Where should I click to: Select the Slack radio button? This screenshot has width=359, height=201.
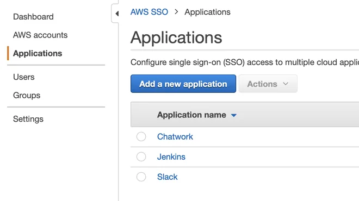click(141, 177)
